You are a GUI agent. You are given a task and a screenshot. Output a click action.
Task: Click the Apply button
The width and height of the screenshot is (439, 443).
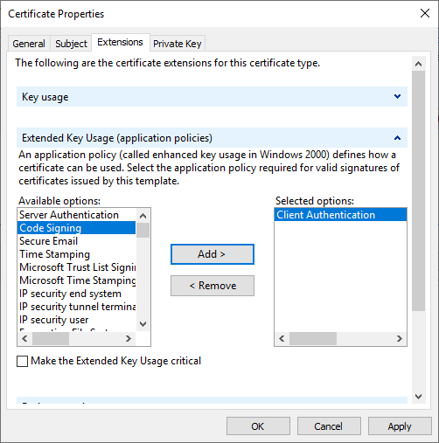[x=400, y=426]
